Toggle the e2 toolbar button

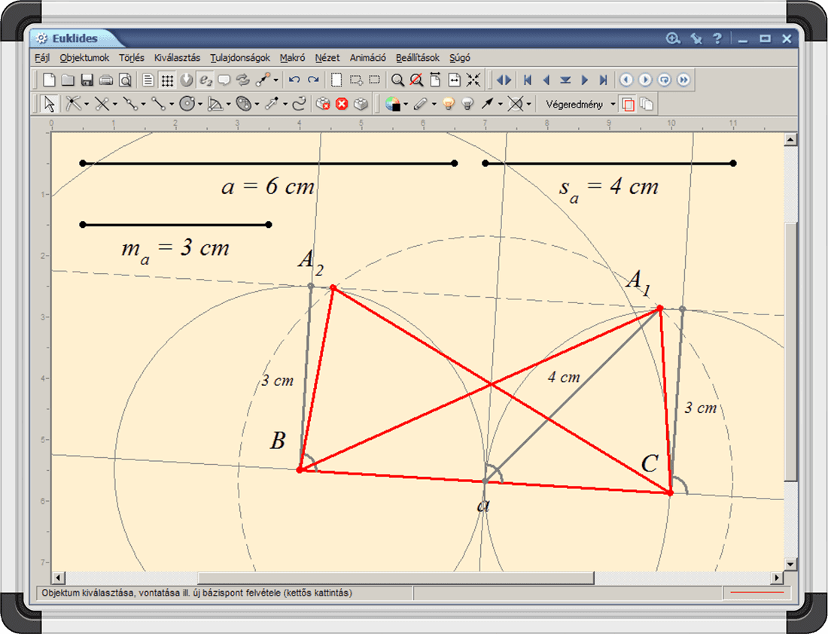click(205, 80)
